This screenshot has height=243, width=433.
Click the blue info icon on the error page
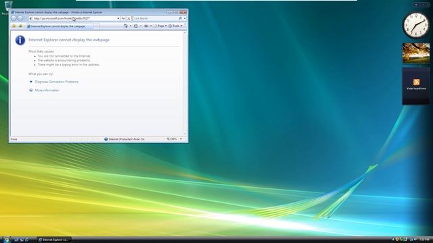click(x=20, y=40)
